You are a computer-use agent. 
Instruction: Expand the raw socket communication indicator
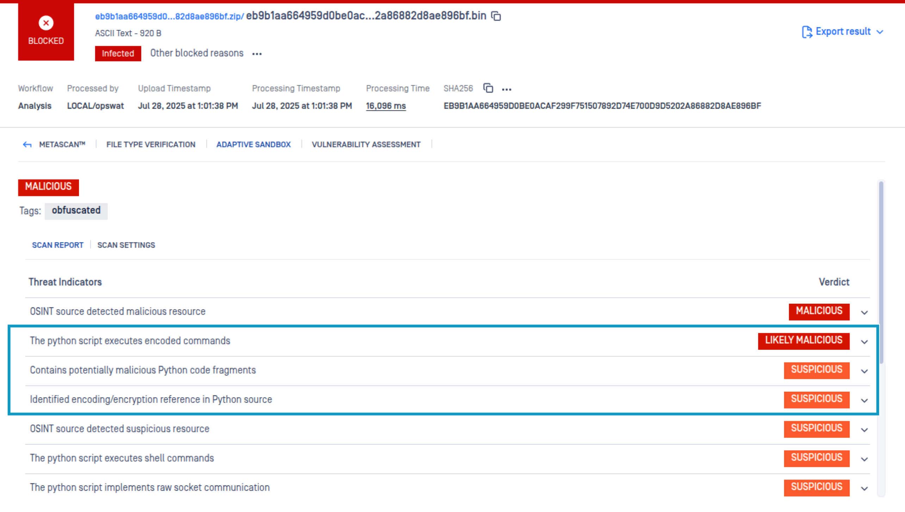coord(863,488)
